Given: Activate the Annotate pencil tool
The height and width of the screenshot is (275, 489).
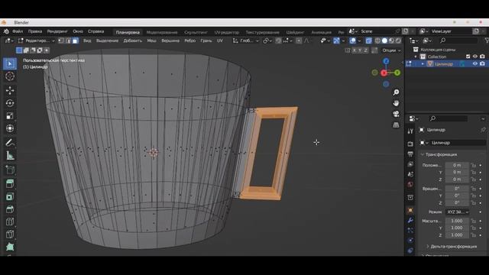Looking at the screenshot, I should coord(10,143).
